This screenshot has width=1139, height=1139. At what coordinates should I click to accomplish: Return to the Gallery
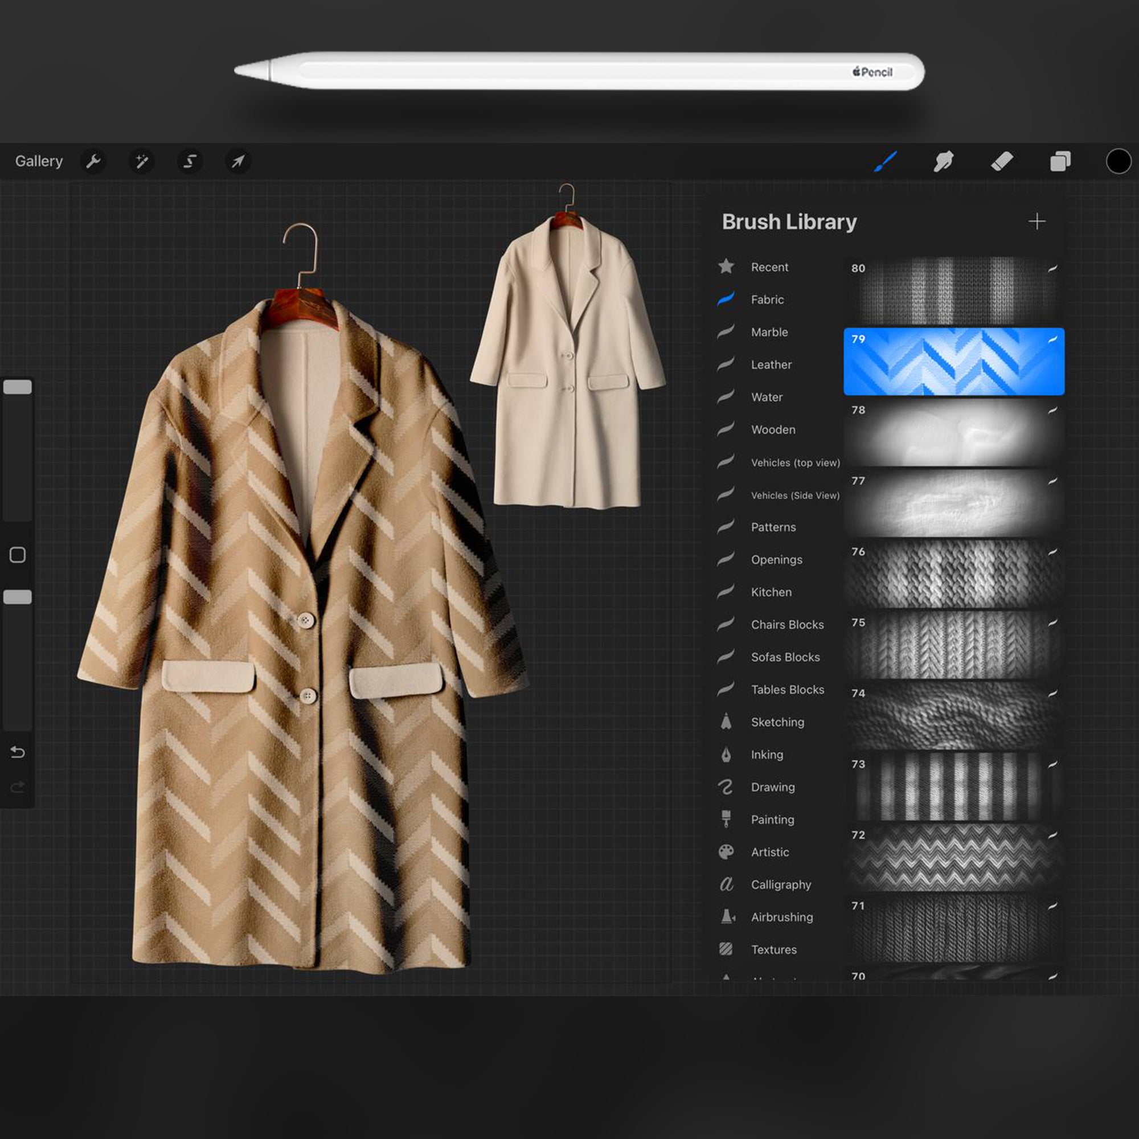tap(39, 162)
